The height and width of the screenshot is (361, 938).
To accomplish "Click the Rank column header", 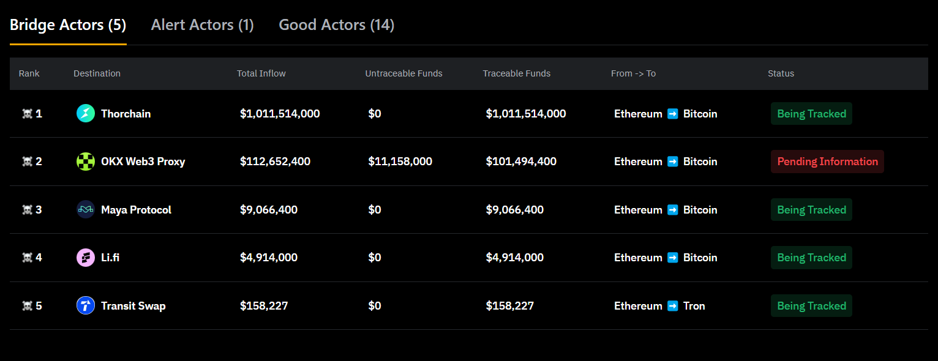I will click(x=29, y=73).
